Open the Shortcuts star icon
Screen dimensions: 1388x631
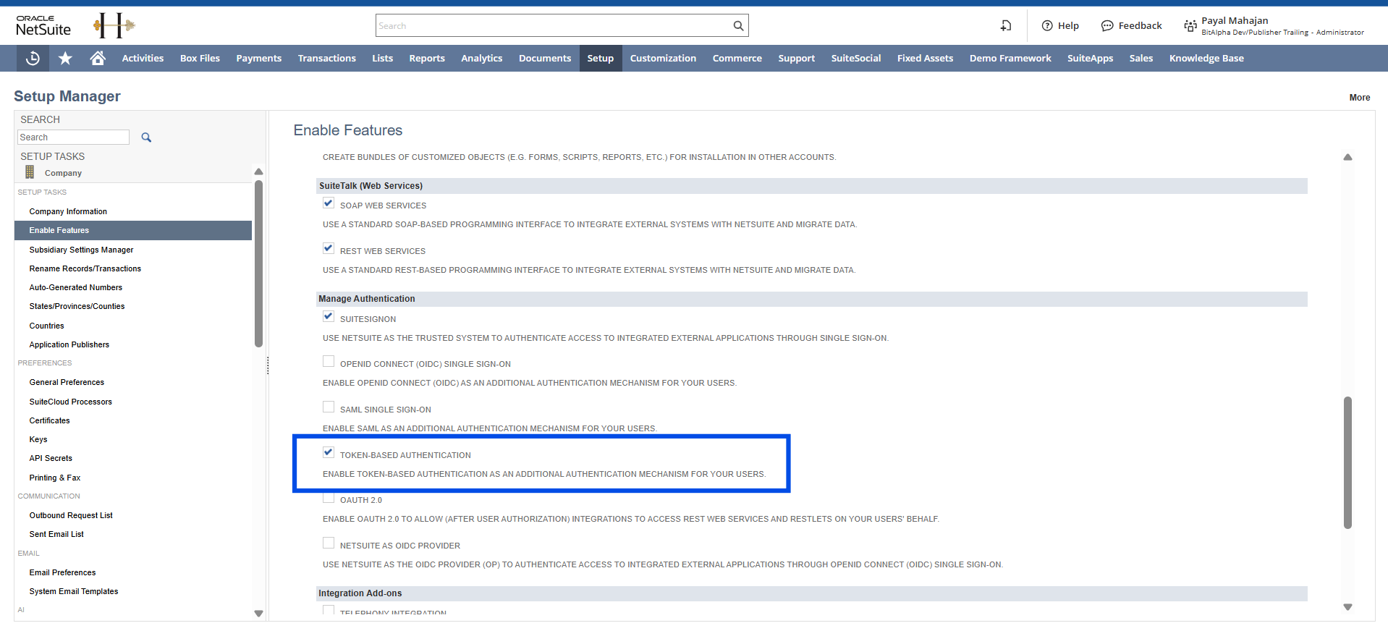coord(65,59)
